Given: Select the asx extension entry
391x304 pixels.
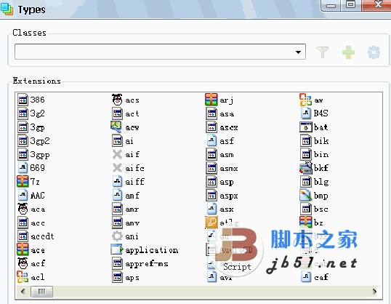Looking at the screenshot, I should click(x=220, y=209).
